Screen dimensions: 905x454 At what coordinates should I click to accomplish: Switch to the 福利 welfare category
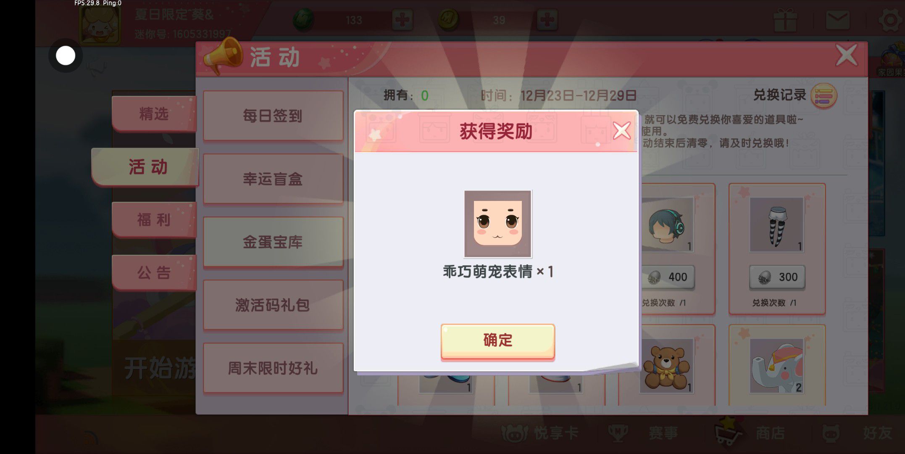(154, 219)
